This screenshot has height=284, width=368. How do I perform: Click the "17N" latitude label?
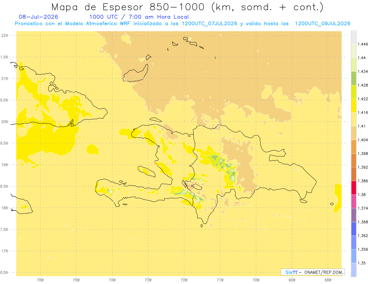click(x=4, y=251)
